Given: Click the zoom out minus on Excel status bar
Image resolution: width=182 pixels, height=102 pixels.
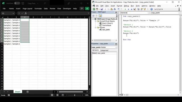Looking at the screenshot, I should point(67,95).
